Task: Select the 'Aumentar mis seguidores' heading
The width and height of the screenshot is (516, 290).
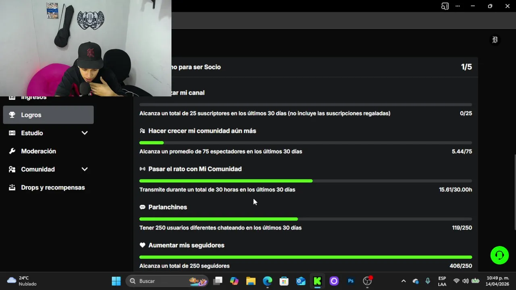Action: tap(186, 245)
